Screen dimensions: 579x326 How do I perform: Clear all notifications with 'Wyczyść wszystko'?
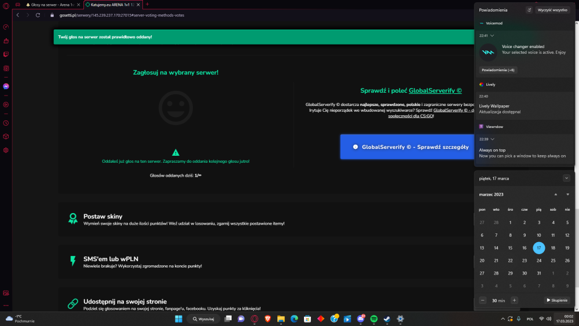point(552,10)
